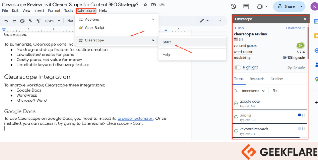
Task: Click Help in the Clearscope submenu
Action: [192, 55]
